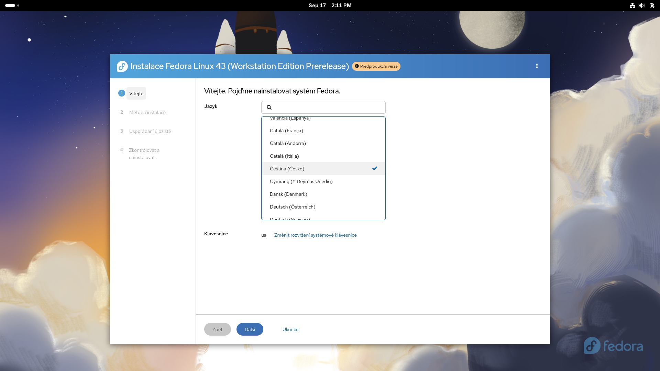This screenshot has height=371, width=660.
Task: Click the info icon in the Předprodukční verze badge
Action: pos(356,66)
